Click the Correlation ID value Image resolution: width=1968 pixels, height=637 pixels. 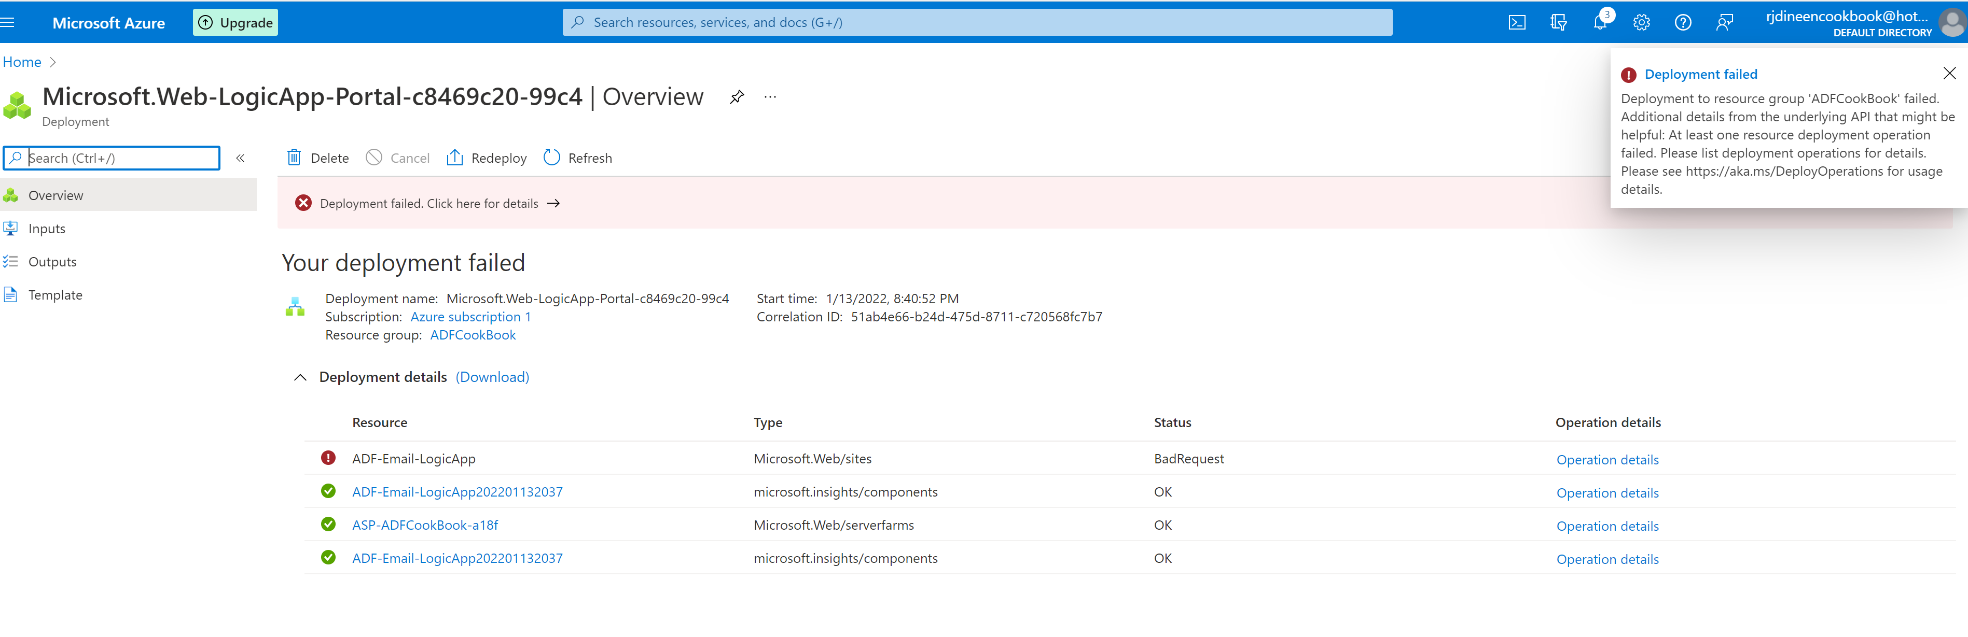(x=976, y=317)
